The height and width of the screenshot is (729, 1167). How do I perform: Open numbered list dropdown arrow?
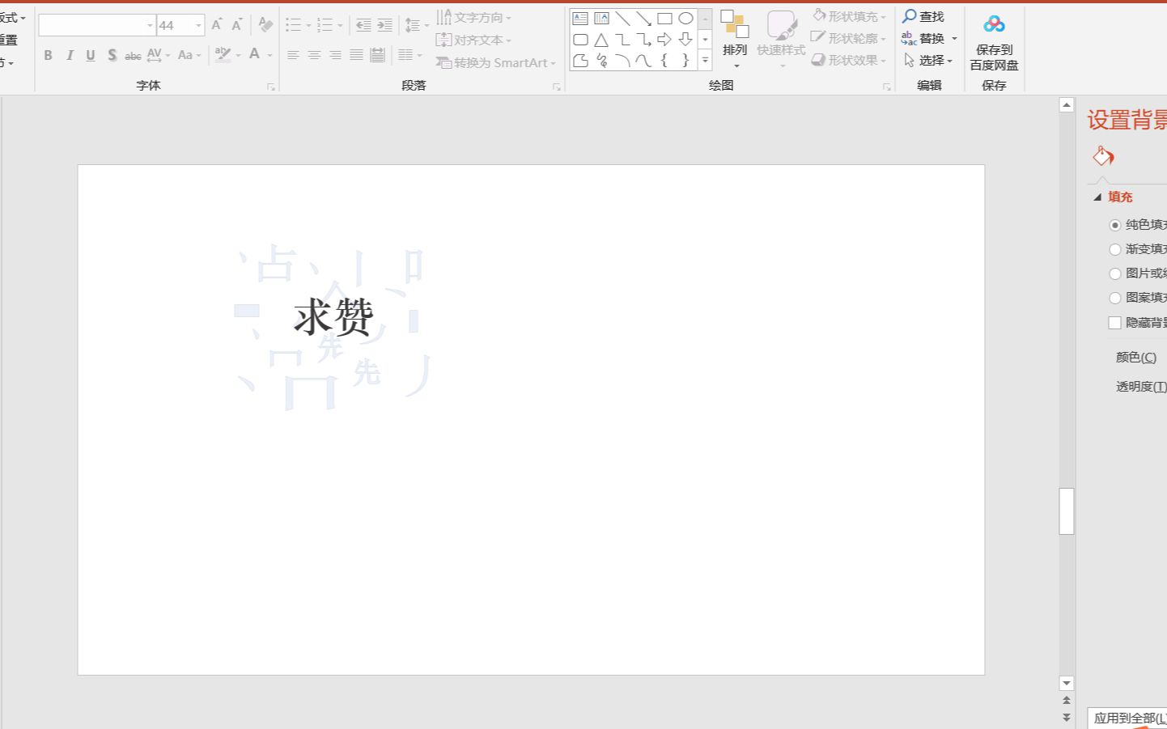tap(340, 25)
